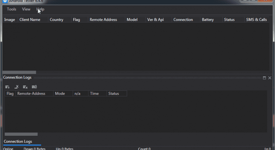Click the Remote-Address header in the logs table
Screen dimensions: 275x150
point(31,93)
